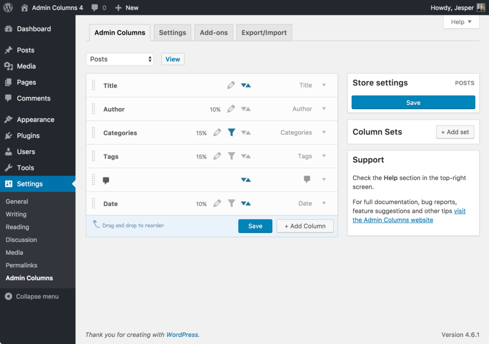The height and width of the screenshot is (344, 489).
Task: Open Reading settings submenu
Action: [17, 227]
